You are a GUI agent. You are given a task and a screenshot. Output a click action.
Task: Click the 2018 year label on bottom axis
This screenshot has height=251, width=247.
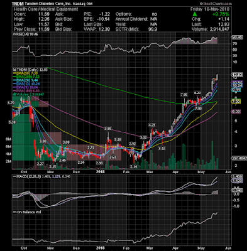click(100, 248)
